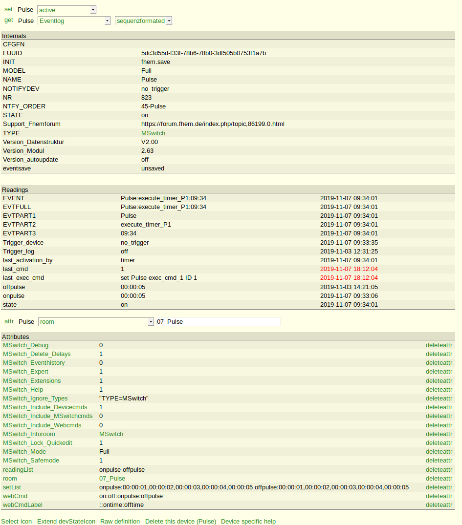The width and height of the screenshot is (462, 525).
Task: Click the last_exec_cmd value set Pulse exec_cmd_1
Action: point(159,277)
